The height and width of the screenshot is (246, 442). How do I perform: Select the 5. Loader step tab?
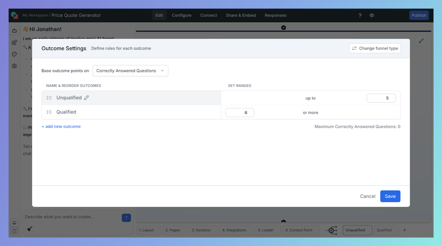coord(268,230)
